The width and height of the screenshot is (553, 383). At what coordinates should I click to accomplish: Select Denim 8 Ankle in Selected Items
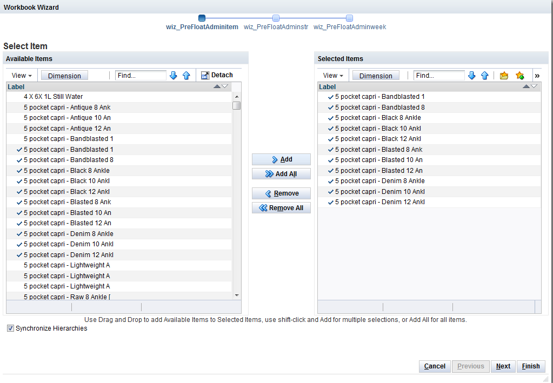(x=429, y=181)
